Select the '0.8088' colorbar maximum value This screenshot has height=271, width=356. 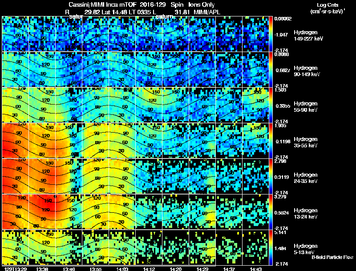pos(282,54)
